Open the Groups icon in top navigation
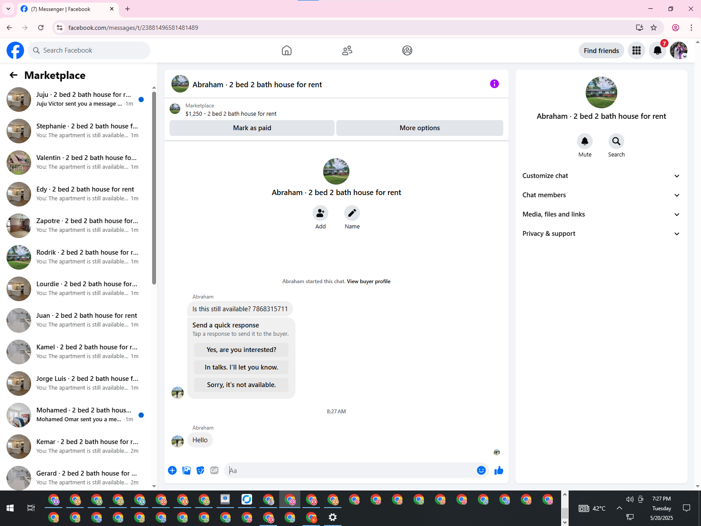The image size is (701, 526). point(407,50)
